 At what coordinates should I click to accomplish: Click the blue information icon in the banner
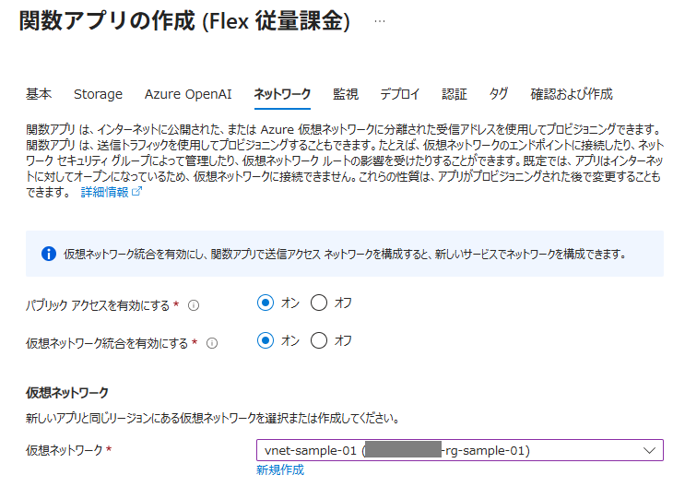[49, 254]
